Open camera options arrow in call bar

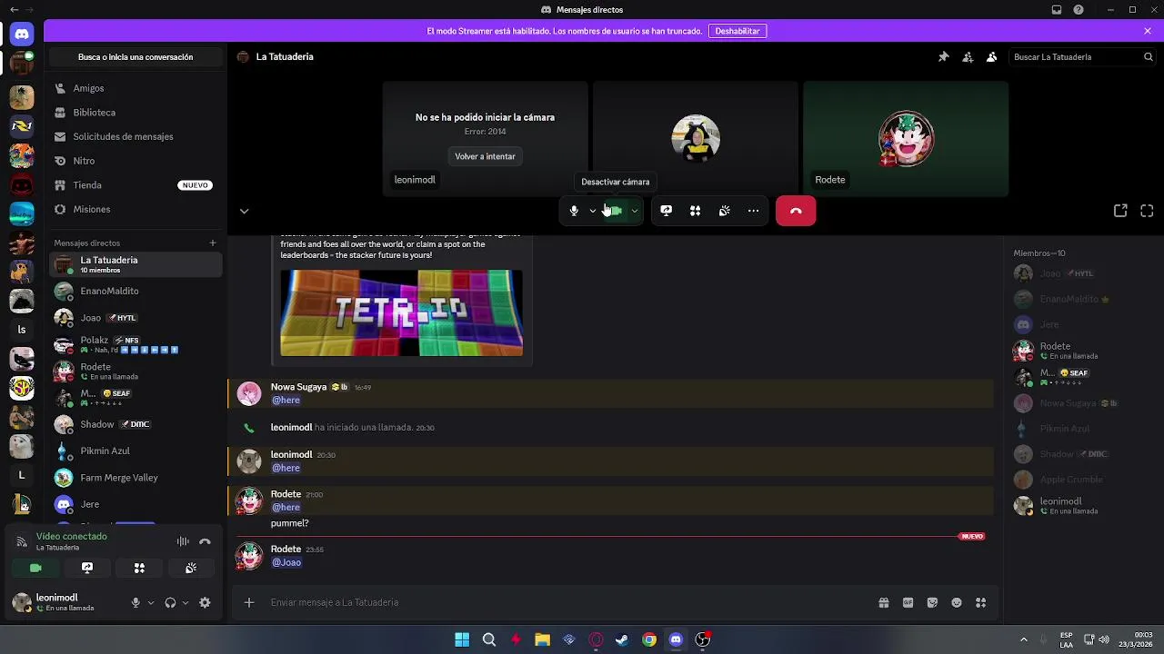coord(635,211)
